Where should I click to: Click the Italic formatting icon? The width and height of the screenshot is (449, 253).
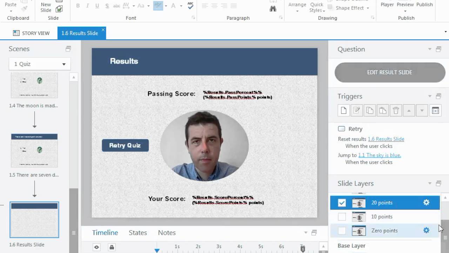87,6
